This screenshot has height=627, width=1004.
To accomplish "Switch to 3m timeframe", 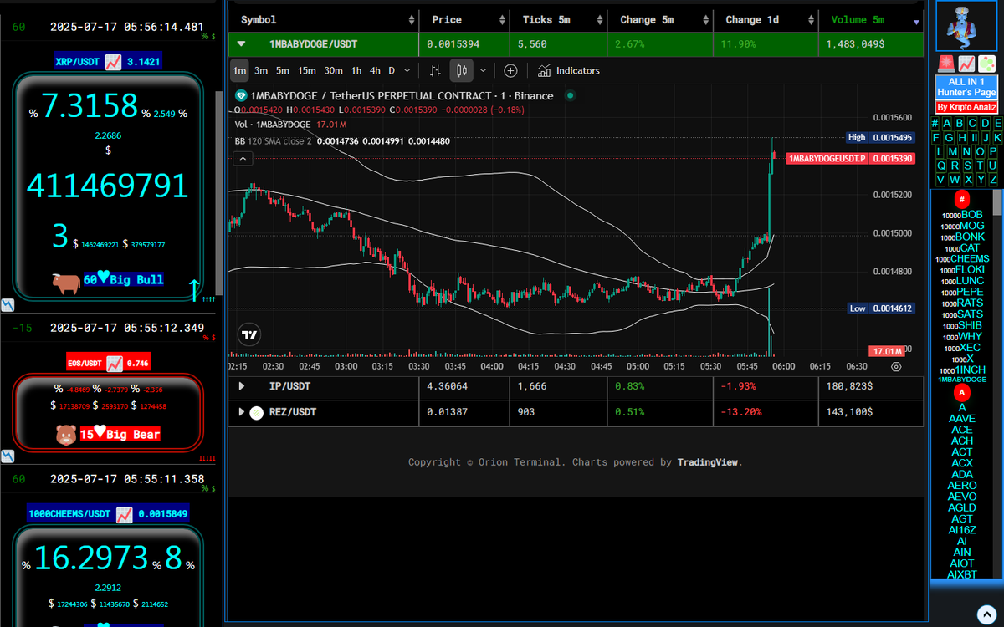I will 261,71.
